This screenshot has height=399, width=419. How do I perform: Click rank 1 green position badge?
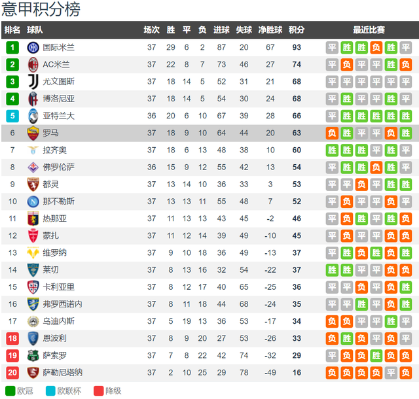pos(12,48)
